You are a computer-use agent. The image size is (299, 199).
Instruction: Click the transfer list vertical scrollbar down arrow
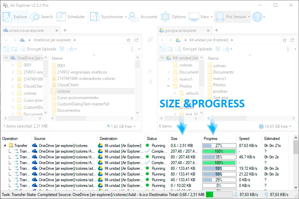pos(296,187)
